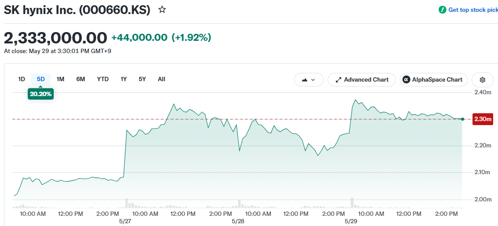The width and height of the screenshot is (498, 226).
Task: Select the 1D time range tab
Action: [x=21, y=79]
